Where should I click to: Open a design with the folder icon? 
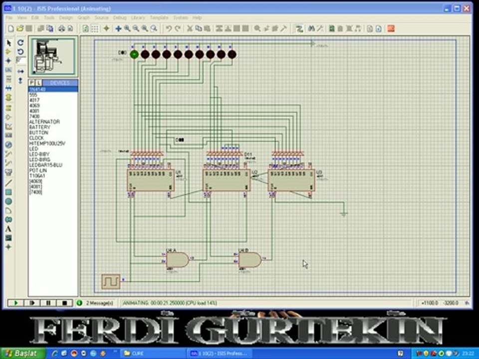tap(20, 29)
